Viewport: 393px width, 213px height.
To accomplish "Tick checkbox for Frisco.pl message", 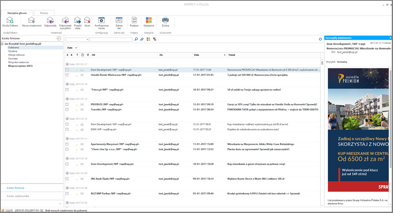I will coord(67,90).
